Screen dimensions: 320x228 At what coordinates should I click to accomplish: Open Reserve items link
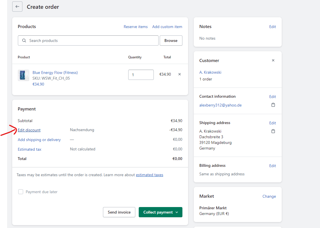[x=136, y=27]
